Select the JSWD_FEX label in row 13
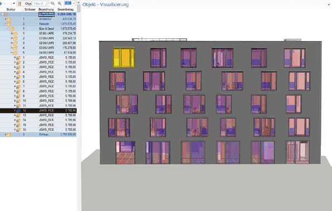 pos(47,115)
